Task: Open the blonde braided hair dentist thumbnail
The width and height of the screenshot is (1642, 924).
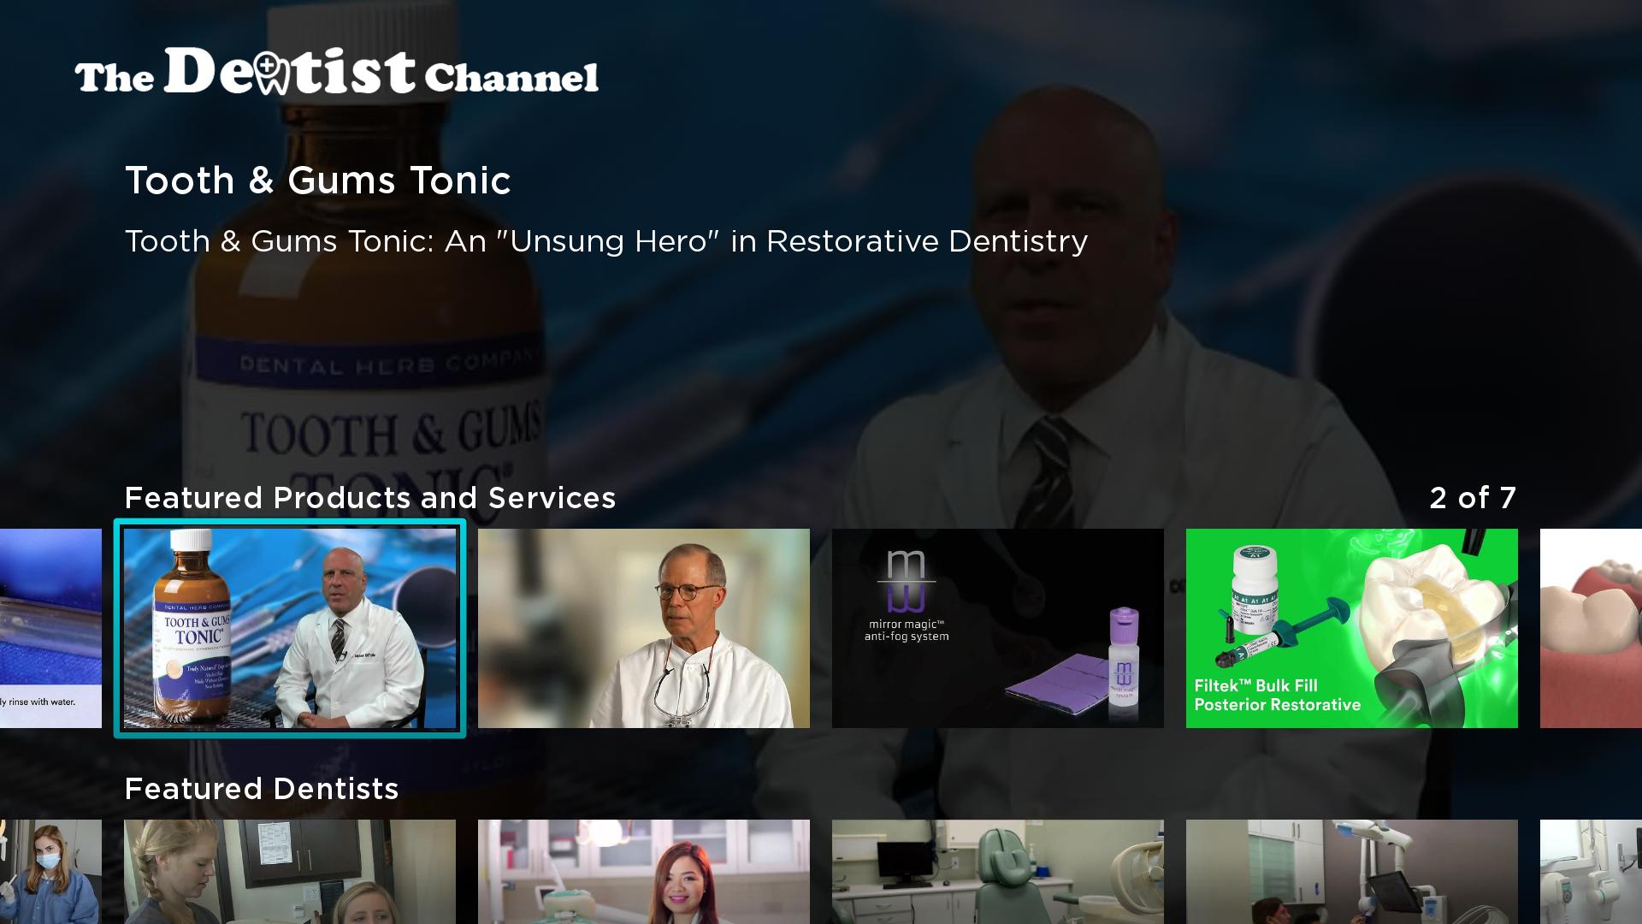Action: point(290,871)
